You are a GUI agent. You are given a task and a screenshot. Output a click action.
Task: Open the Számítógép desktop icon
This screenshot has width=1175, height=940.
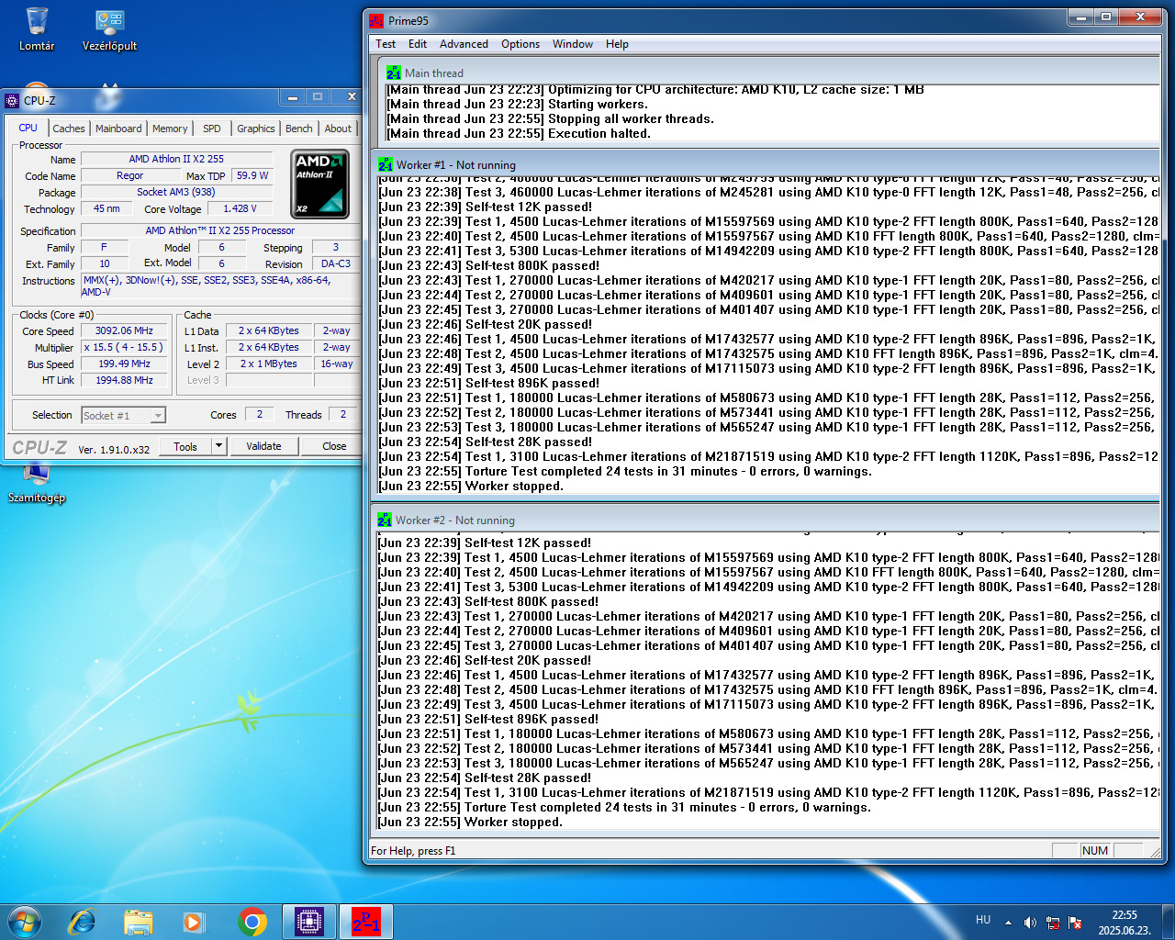tap(37, 484)
